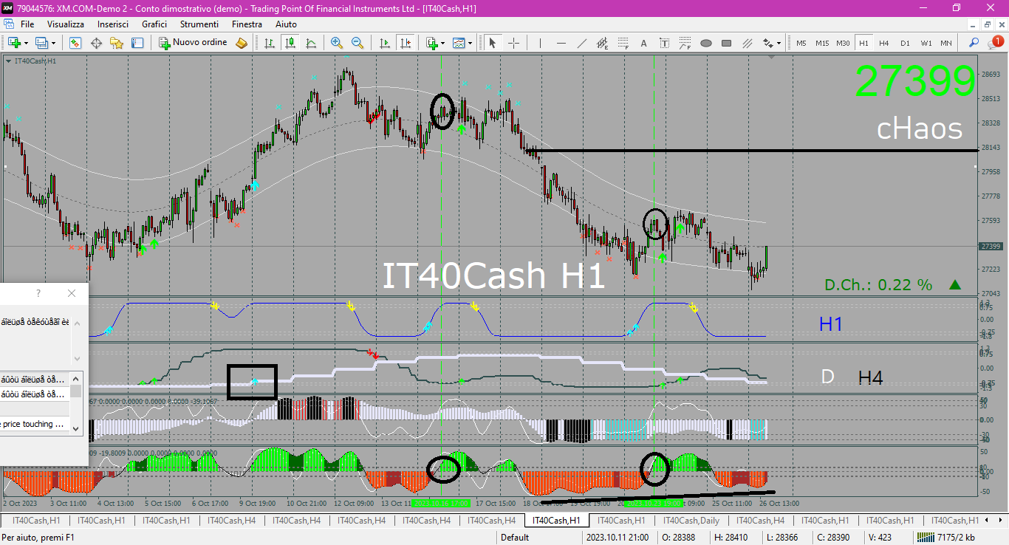Select the M30 timeframe
1009x545 pixels.
point(843,43)
